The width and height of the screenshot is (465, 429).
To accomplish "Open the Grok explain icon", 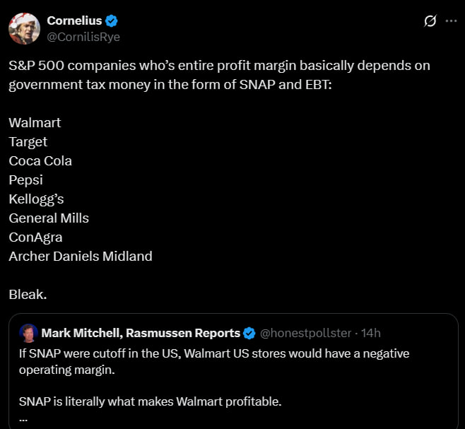I will click(429, 21).
